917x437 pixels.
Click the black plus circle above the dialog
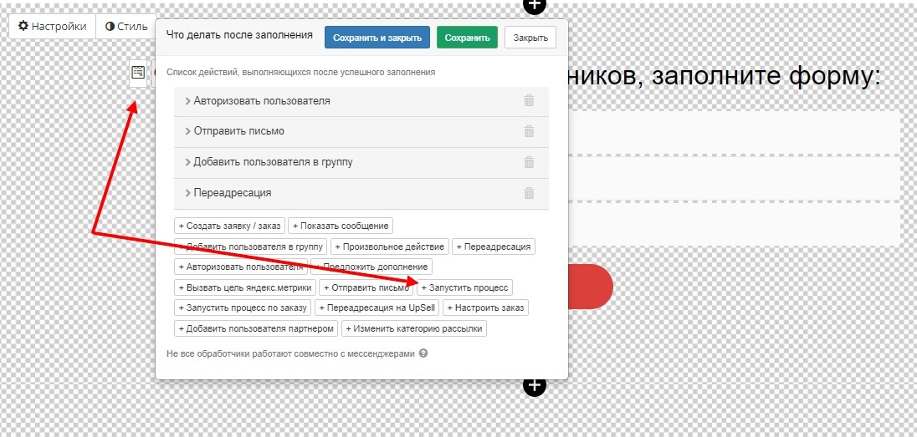(x=534, y=5)
